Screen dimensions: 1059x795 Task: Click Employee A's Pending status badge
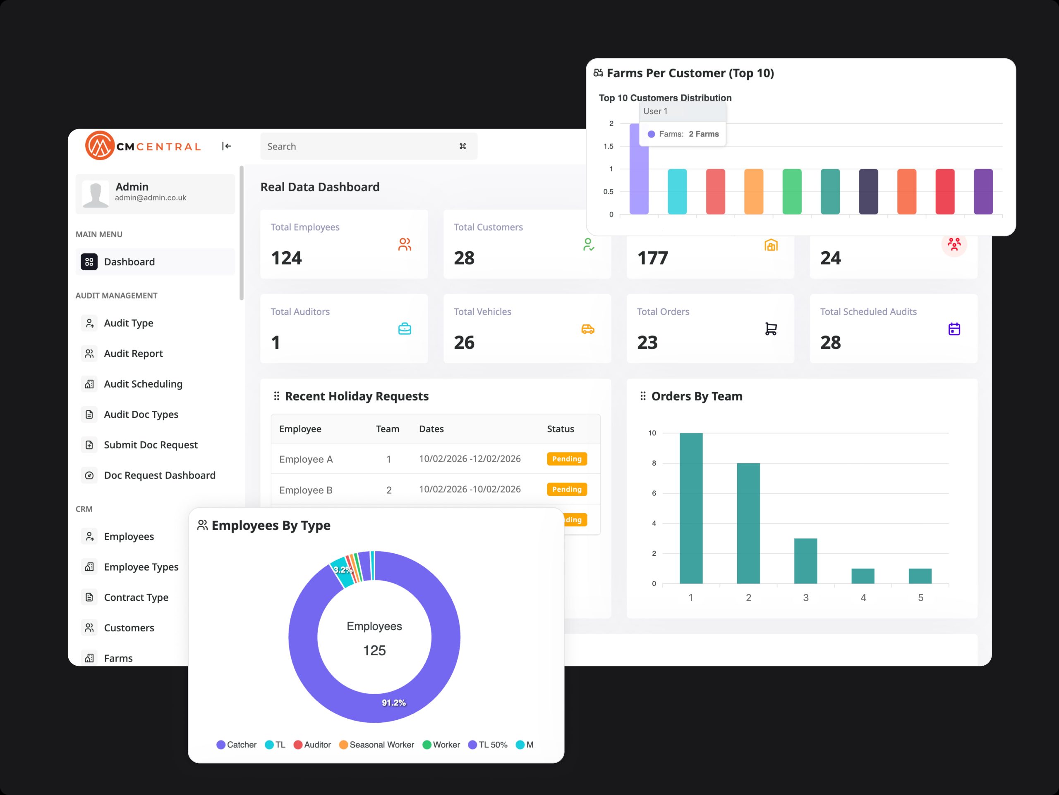coord(567,459)
